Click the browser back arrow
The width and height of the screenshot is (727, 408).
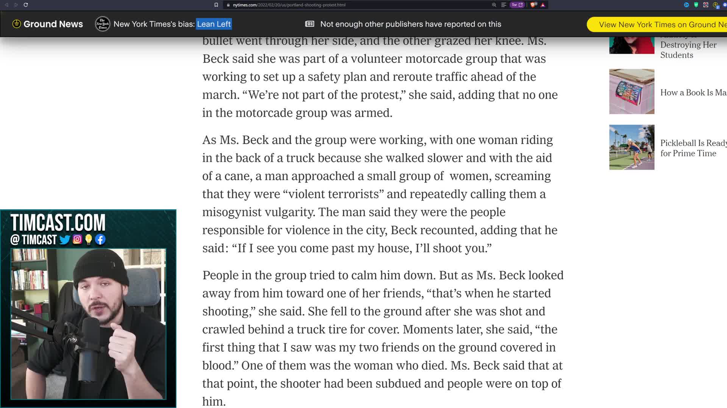point(6,5)
